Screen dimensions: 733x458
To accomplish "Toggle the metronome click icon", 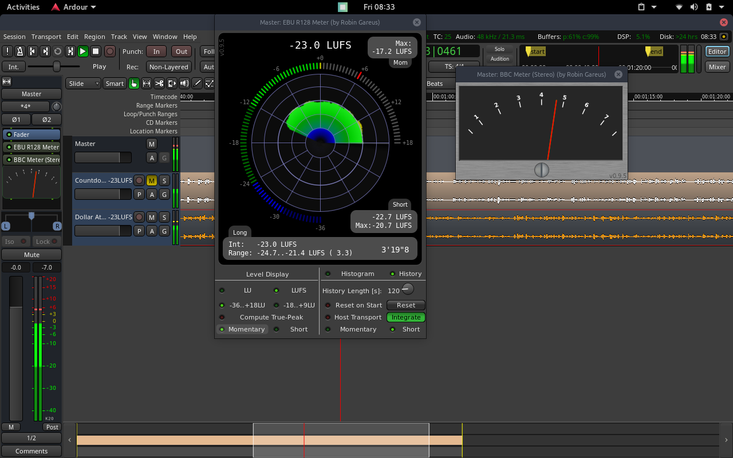I will coord(19,52).
